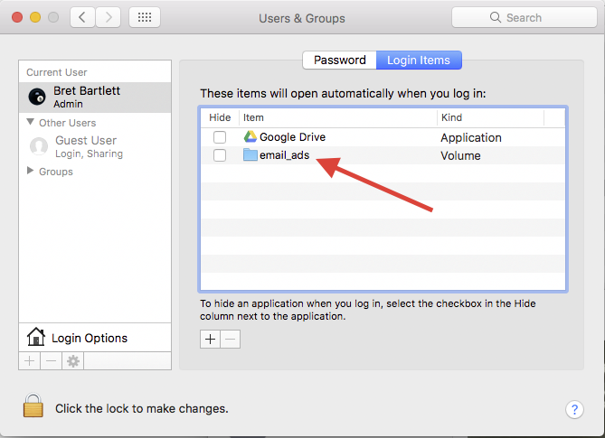
Task: Open the help question mark button
Action: coord(574,409)
